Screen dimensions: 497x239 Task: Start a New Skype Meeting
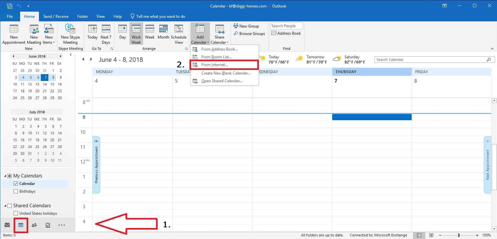point(70,34)
